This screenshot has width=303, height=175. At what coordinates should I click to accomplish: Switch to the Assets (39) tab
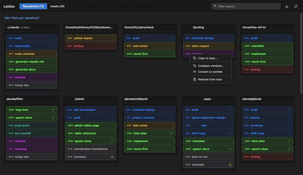[x=57, y=6]
